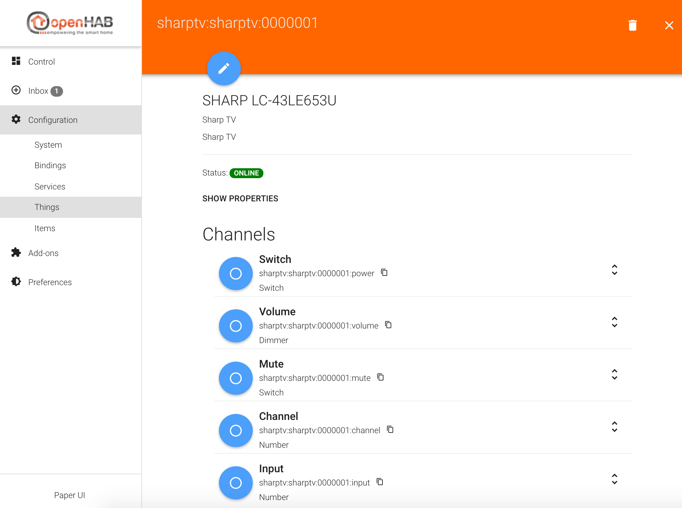
Task: Expand the Switch power channel details
Action: tap(614, 270)
